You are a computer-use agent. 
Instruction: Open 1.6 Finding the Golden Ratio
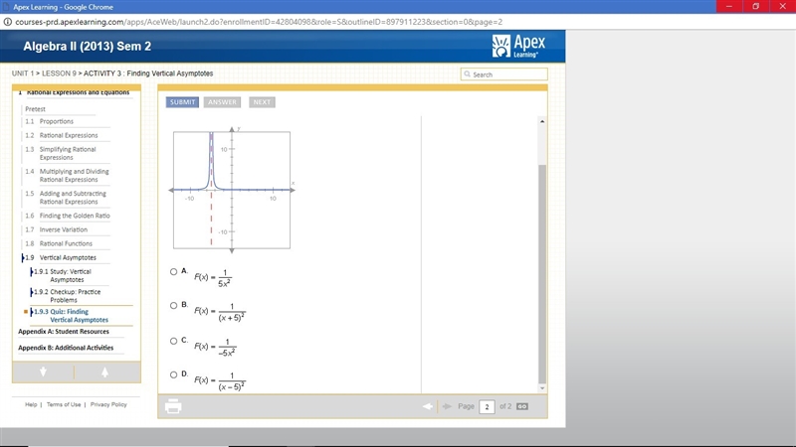pos(68,216)
